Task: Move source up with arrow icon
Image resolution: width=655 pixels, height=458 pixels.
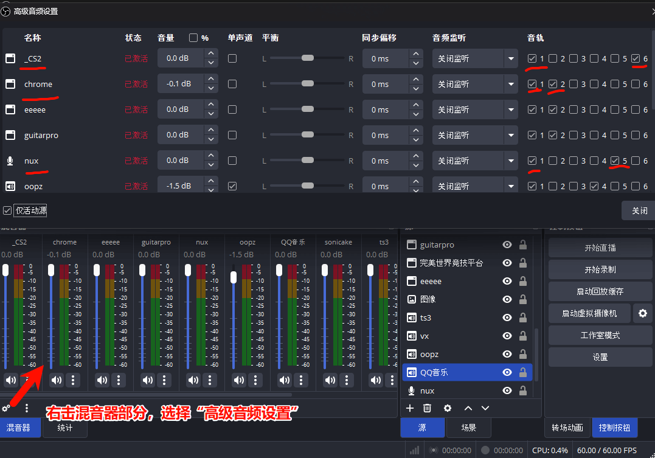Action: click(x=468, y=408)
